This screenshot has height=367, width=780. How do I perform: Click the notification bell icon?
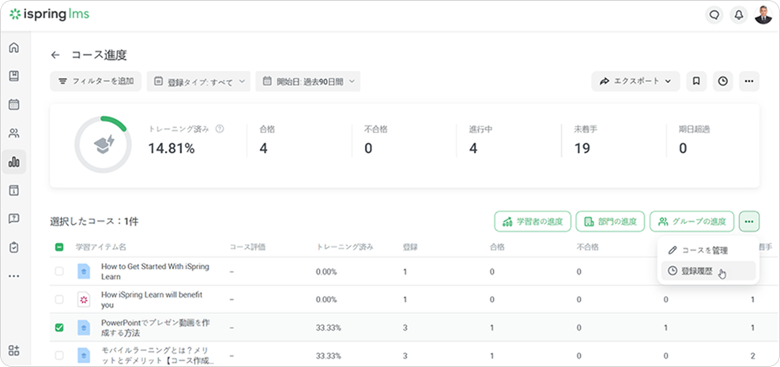coord(739,14)
